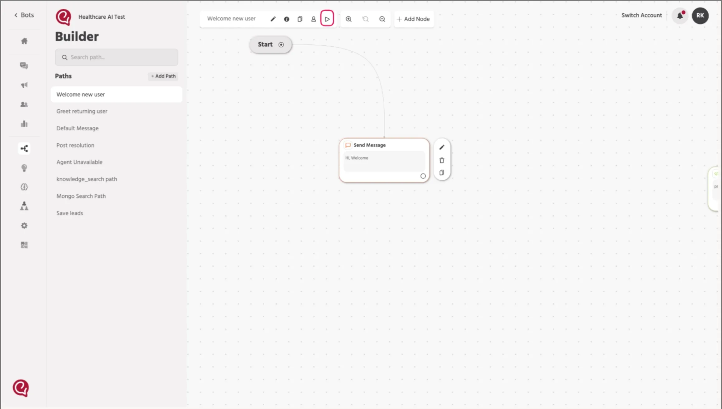Click the Healthcare AI Test bot logo
This screenshot has width=722, height=409.
click(63, 17)
